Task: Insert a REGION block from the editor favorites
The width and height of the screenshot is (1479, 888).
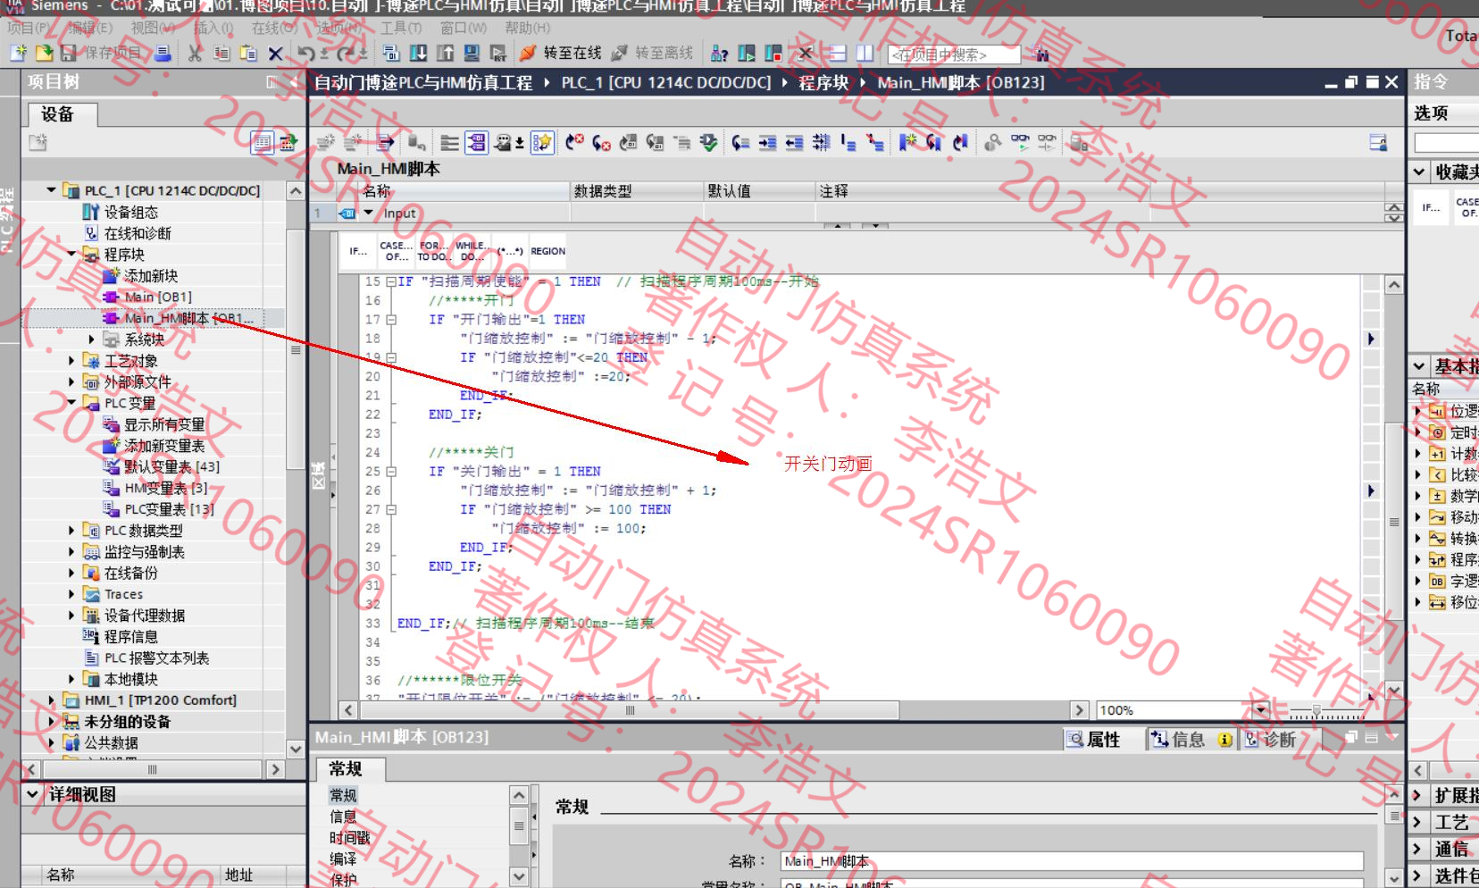Action: click(547, 251)
